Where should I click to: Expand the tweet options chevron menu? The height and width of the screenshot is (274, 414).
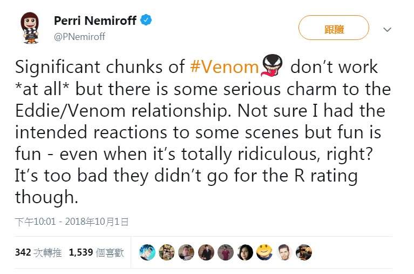click(x=386, y=30)
